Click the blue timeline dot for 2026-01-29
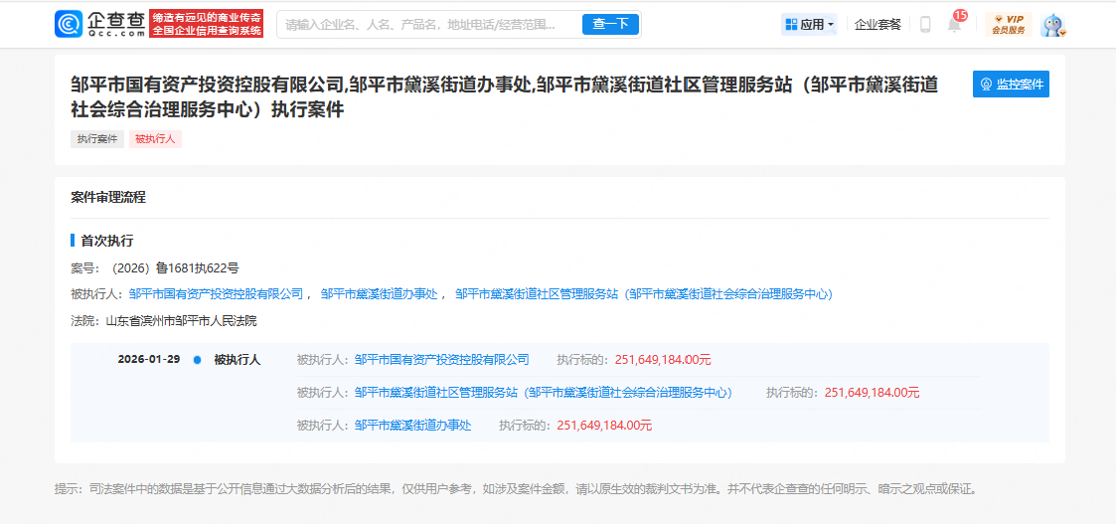The image size is (1116, 524). click(x=197, y=360)
